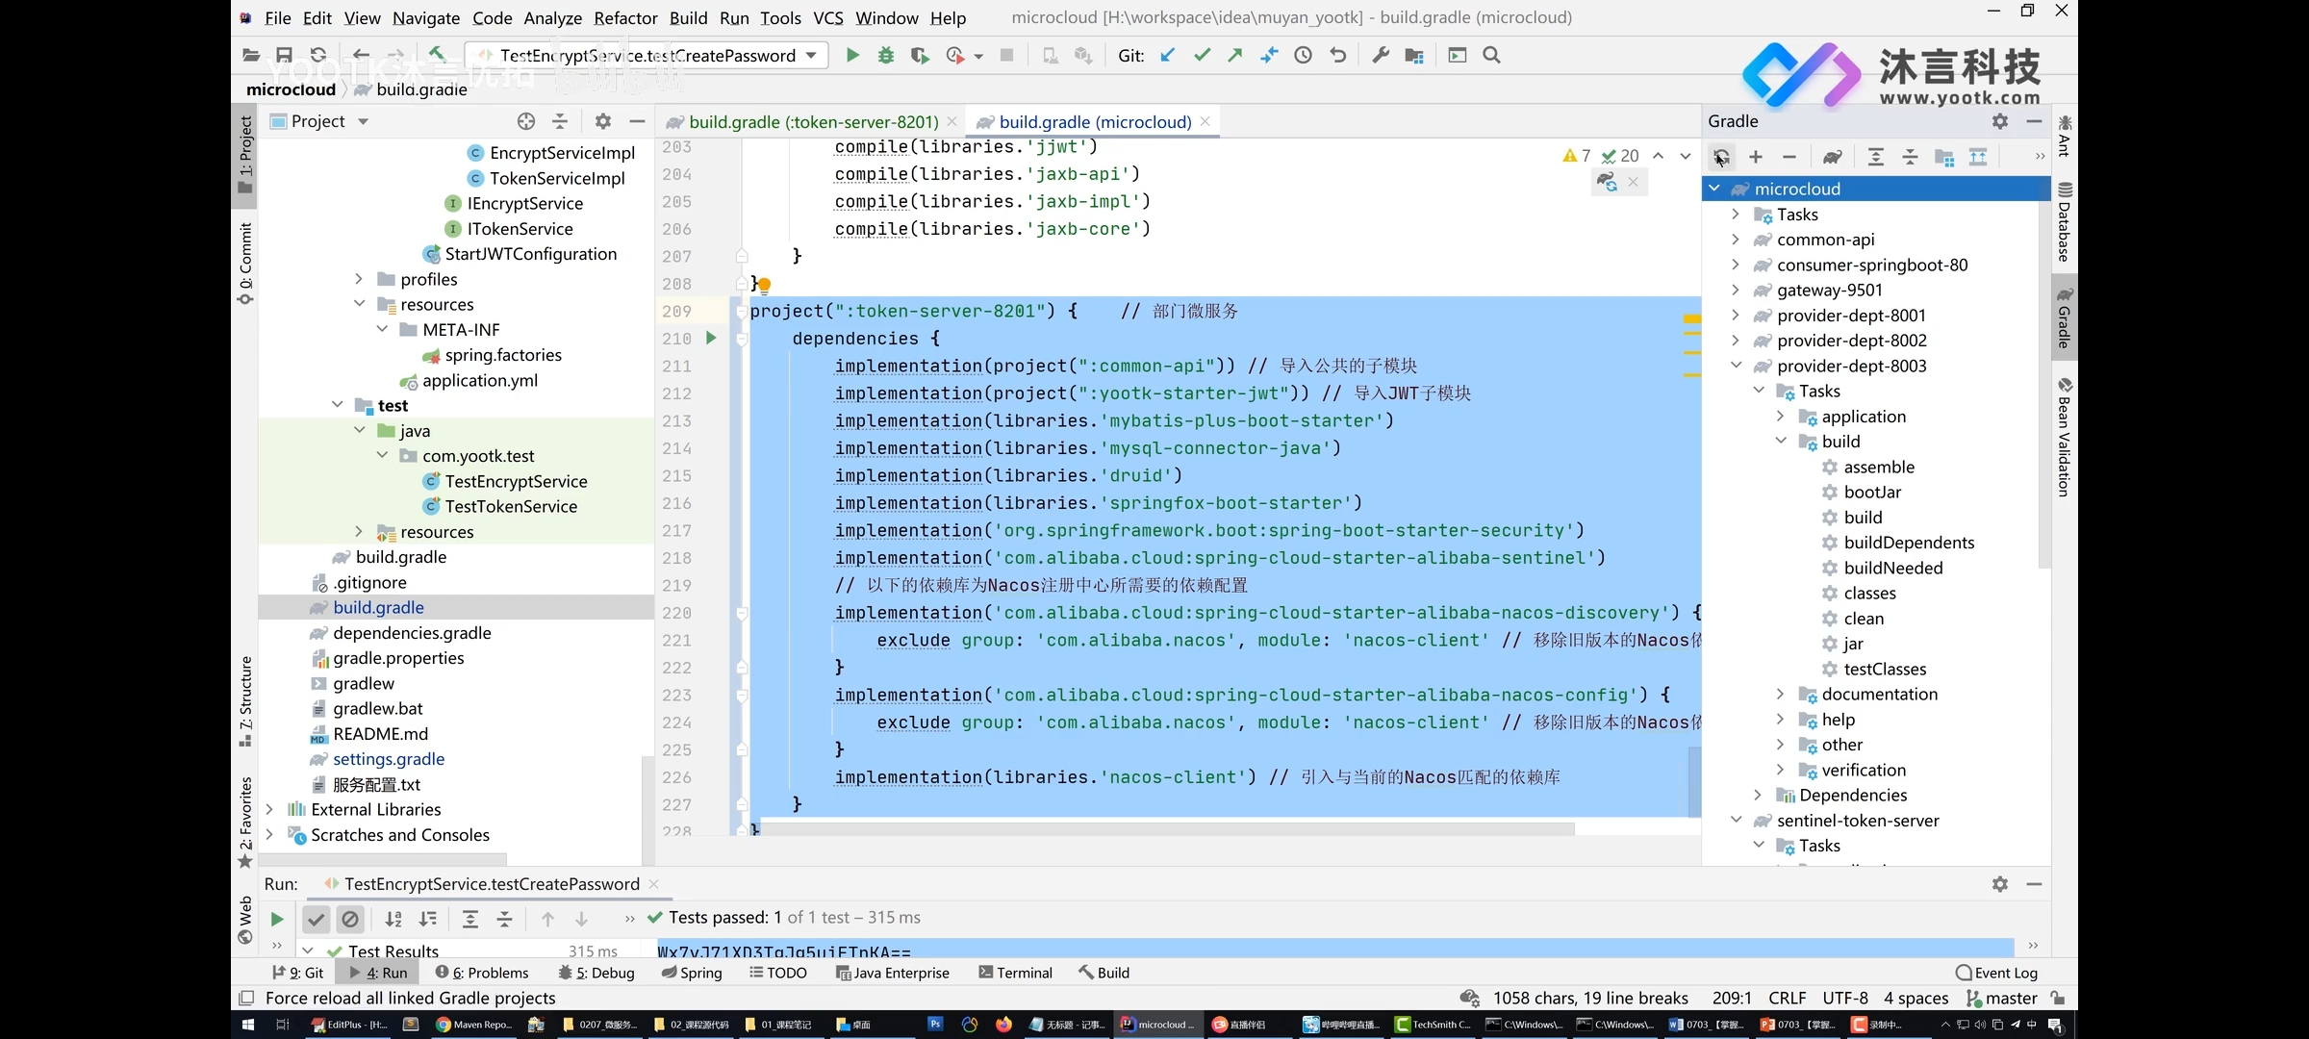Select settings.gradle file
2309x1039 pixels.
(389, 759)
